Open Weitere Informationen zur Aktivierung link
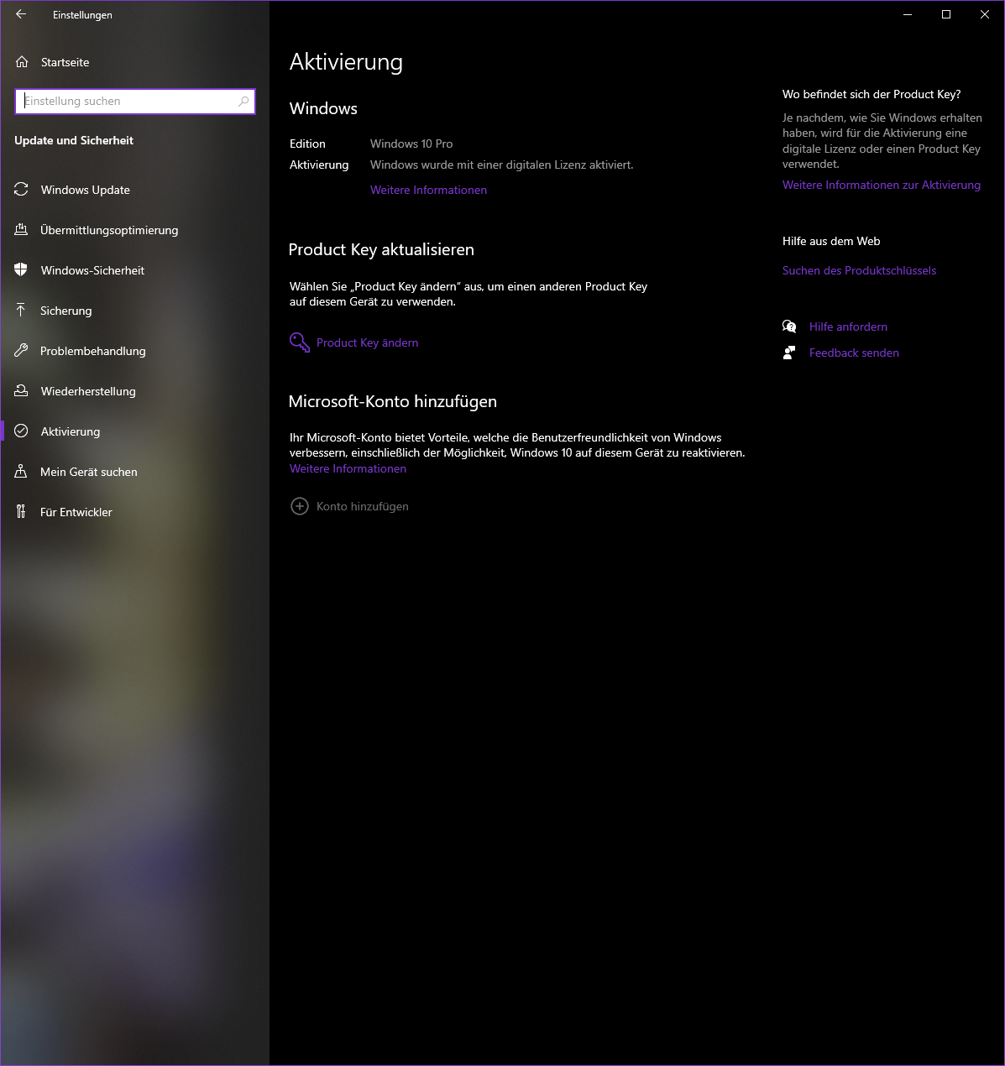Viewport: 1005px width, 1066px height. [882, 186]
